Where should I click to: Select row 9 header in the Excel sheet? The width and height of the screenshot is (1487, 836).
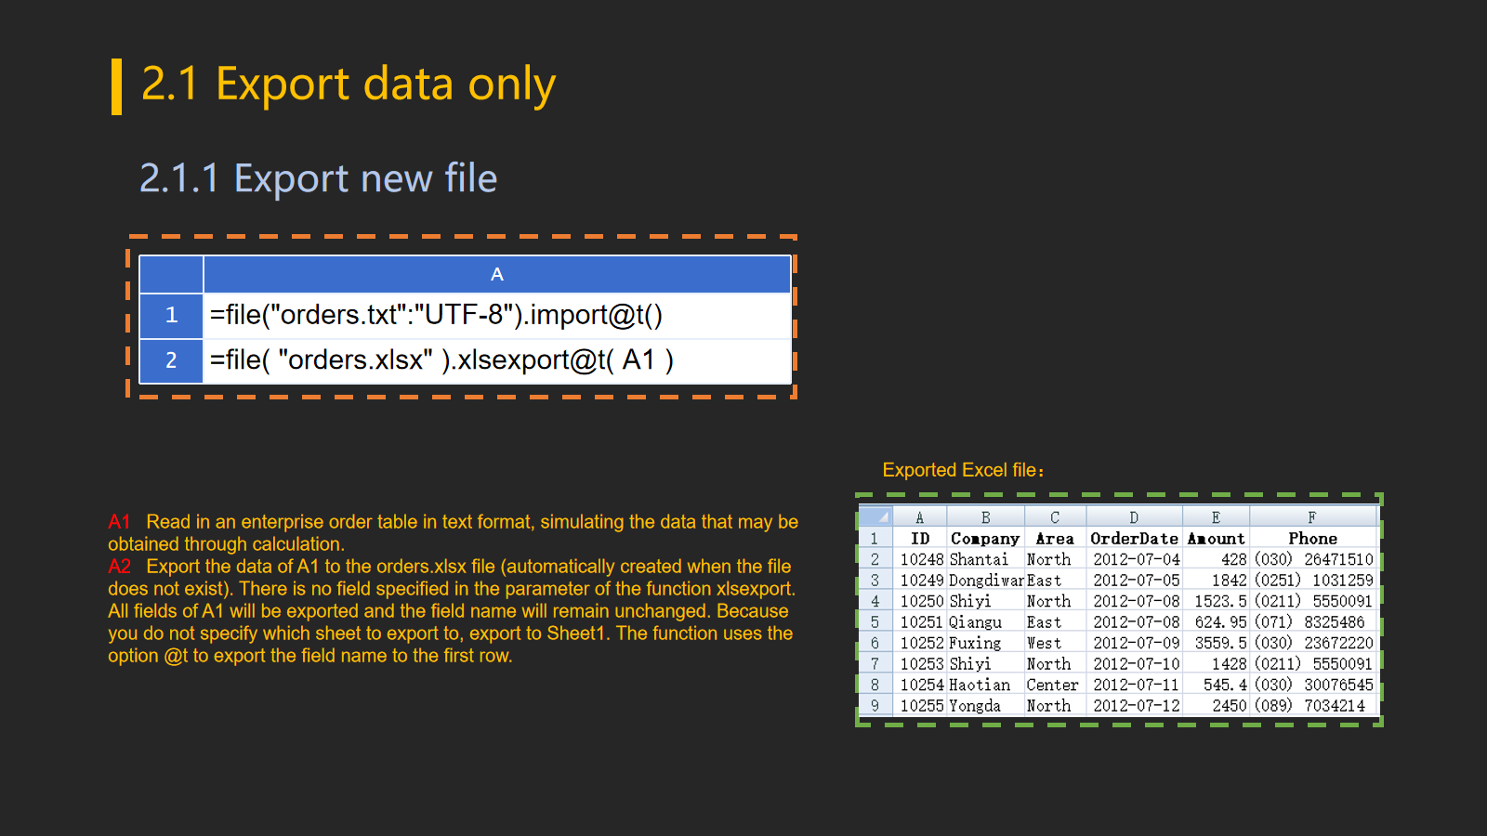(875, 706)
